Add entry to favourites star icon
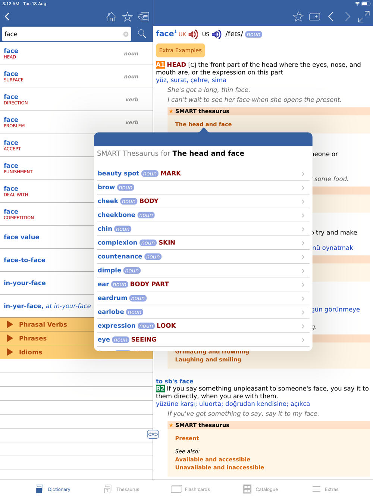 298,16
